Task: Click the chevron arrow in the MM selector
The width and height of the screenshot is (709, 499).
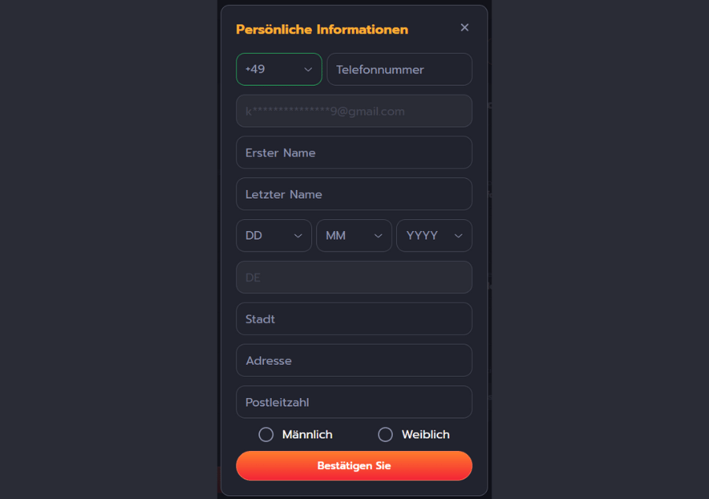Action: [378, 236]
